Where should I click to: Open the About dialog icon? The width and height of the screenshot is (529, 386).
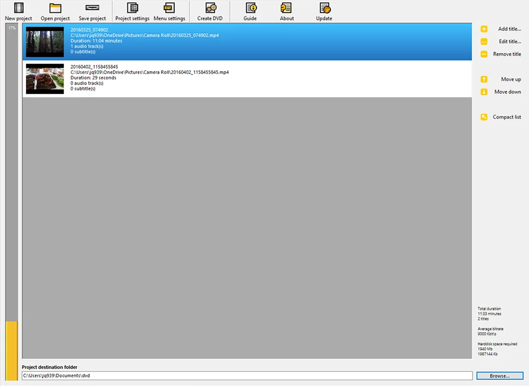[286, 8]
